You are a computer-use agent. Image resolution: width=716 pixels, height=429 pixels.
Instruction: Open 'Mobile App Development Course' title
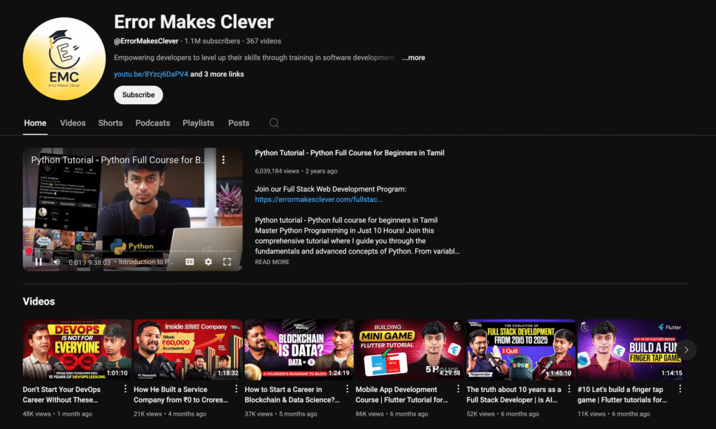(402, 394)
